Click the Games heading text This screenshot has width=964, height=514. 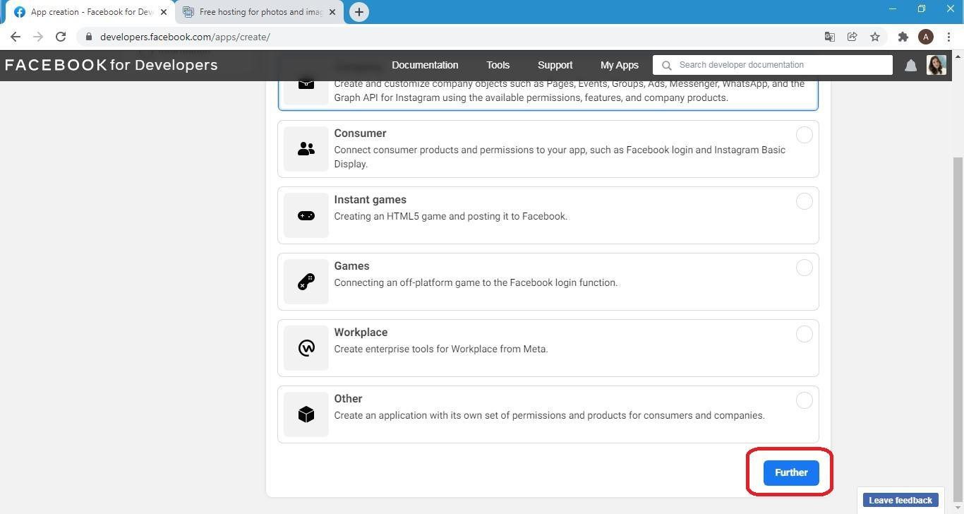(x=351, y=266)
